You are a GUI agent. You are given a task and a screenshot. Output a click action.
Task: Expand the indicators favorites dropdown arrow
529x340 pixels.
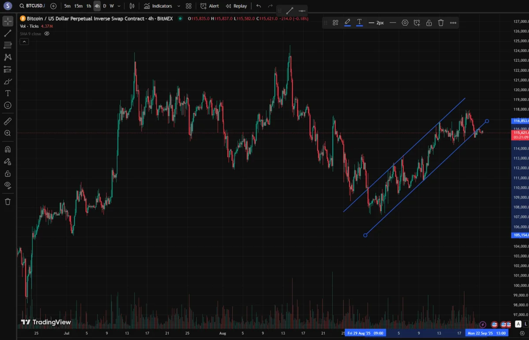click(179, 6)
